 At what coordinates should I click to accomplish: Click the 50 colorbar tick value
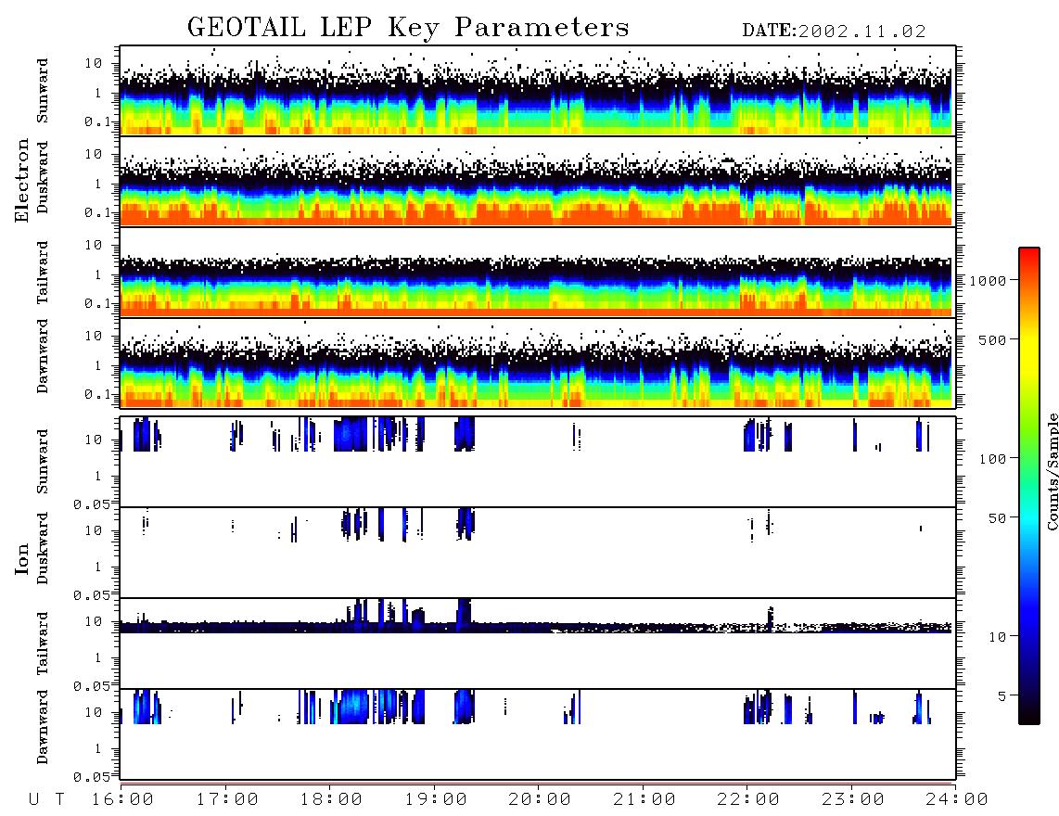[998, 518]
